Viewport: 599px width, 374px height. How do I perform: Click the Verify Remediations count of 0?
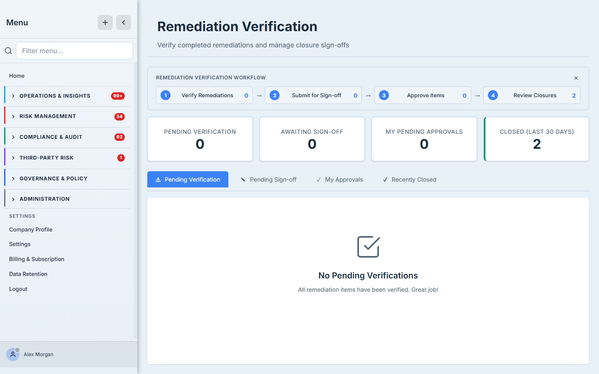(x=246, y=96)
